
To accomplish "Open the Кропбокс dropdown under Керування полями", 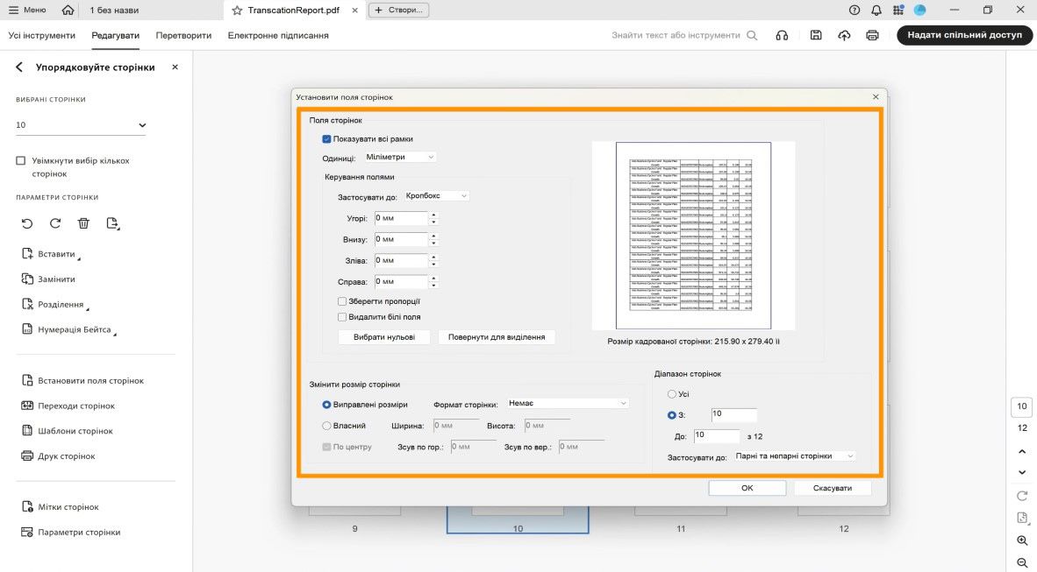I will 437,195.
